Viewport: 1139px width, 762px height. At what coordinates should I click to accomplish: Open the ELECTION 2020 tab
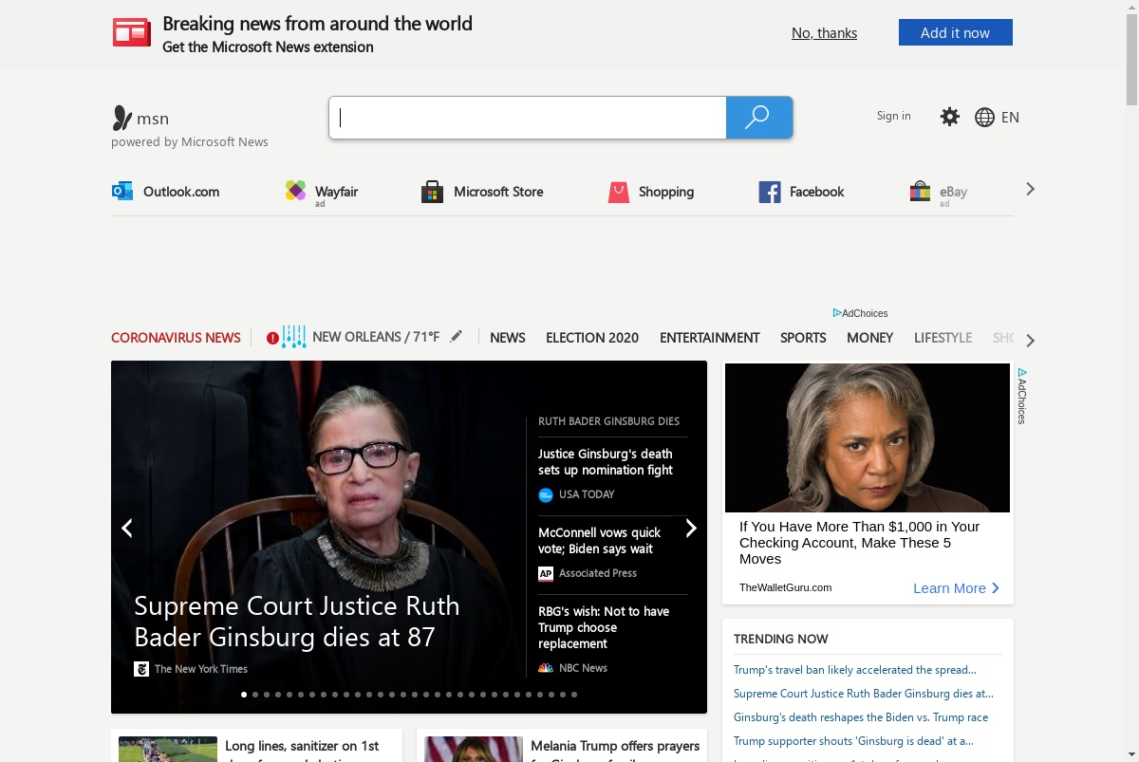[592, 338]
